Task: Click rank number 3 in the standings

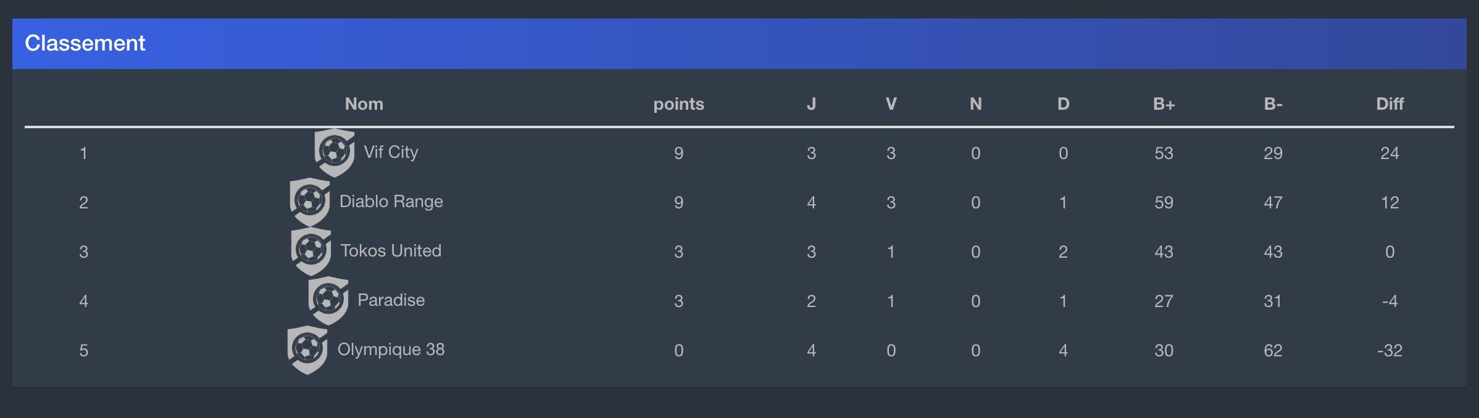Action: pos(83,252)
